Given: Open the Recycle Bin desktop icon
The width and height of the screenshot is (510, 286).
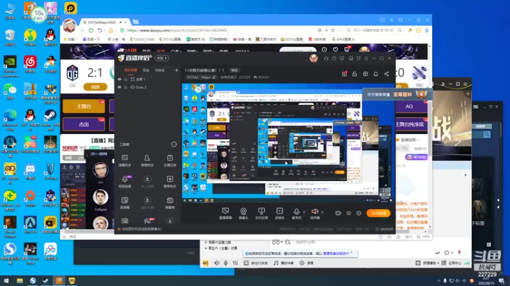Looking at the screenshot, I should click(10, 37).
